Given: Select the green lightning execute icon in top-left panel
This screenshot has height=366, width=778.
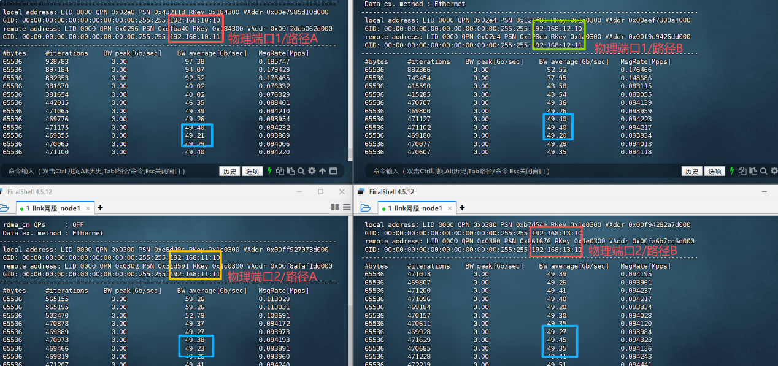Looking at the screenshot, I should point(270,171).
